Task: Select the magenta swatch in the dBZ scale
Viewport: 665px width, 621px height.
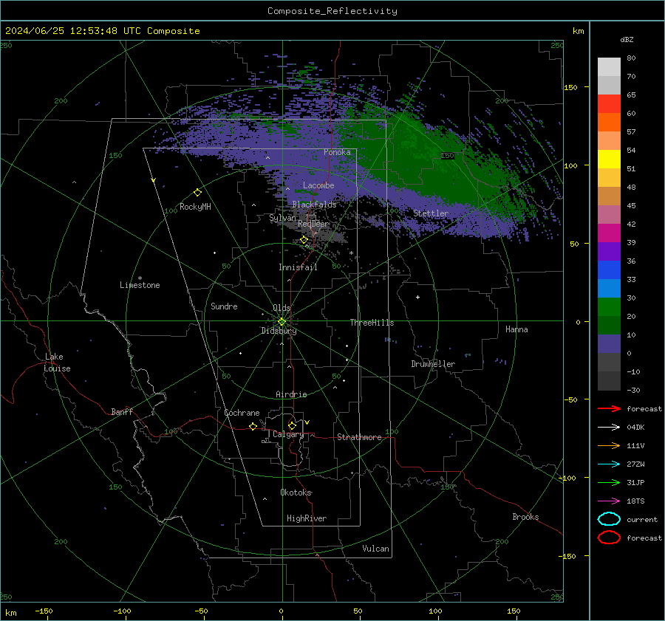Action: 609,233
